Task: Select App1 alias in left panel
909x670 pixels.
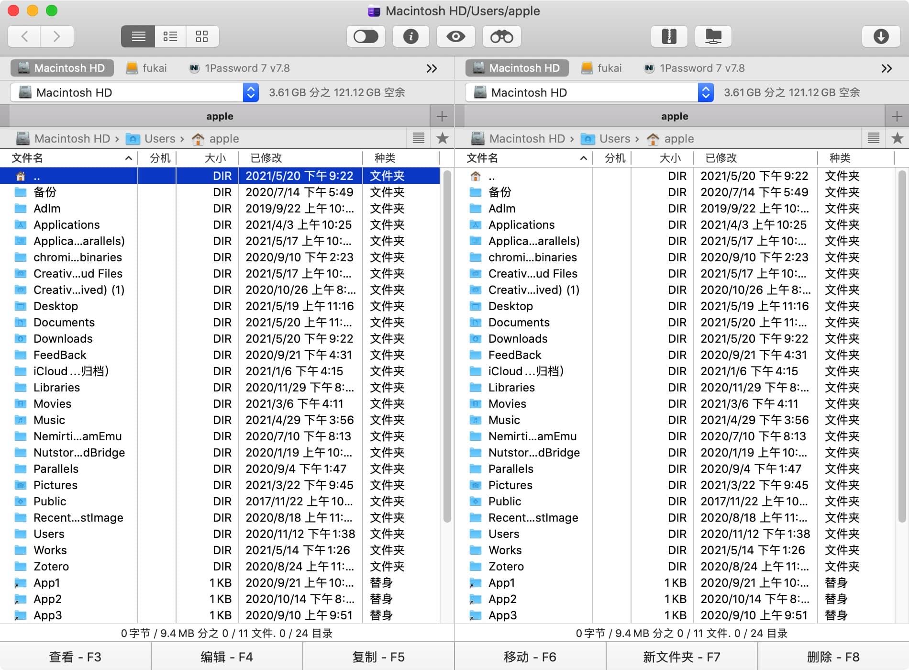Action: pos(220,583)
